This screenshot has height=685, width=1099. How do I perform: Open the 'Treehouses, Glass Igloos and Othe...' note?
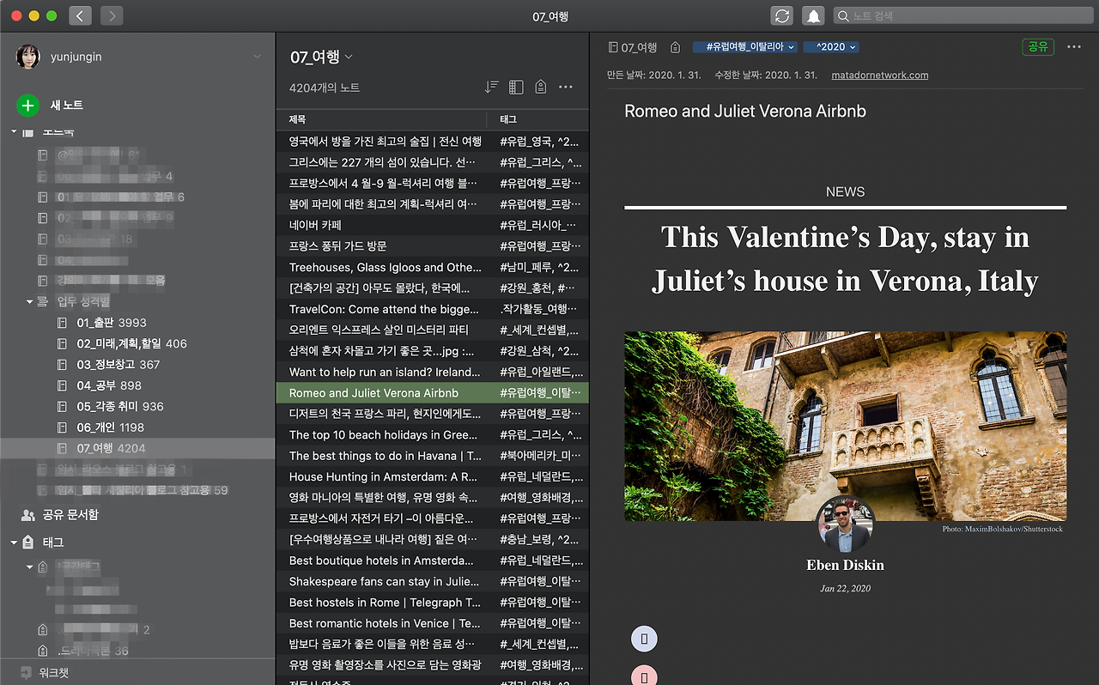point(433,267)
